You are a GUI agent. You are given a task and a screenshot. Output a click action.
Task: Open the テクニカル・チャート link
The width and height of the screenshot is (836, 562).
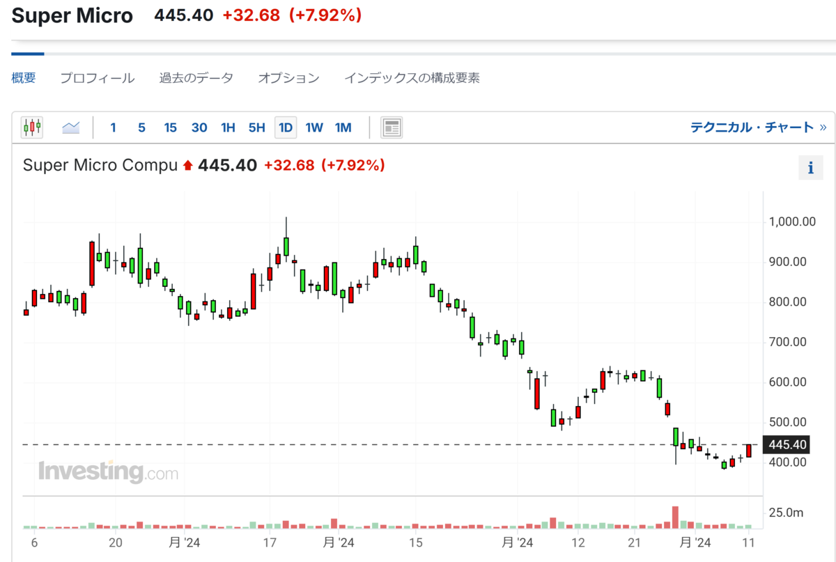coord(758,127)
